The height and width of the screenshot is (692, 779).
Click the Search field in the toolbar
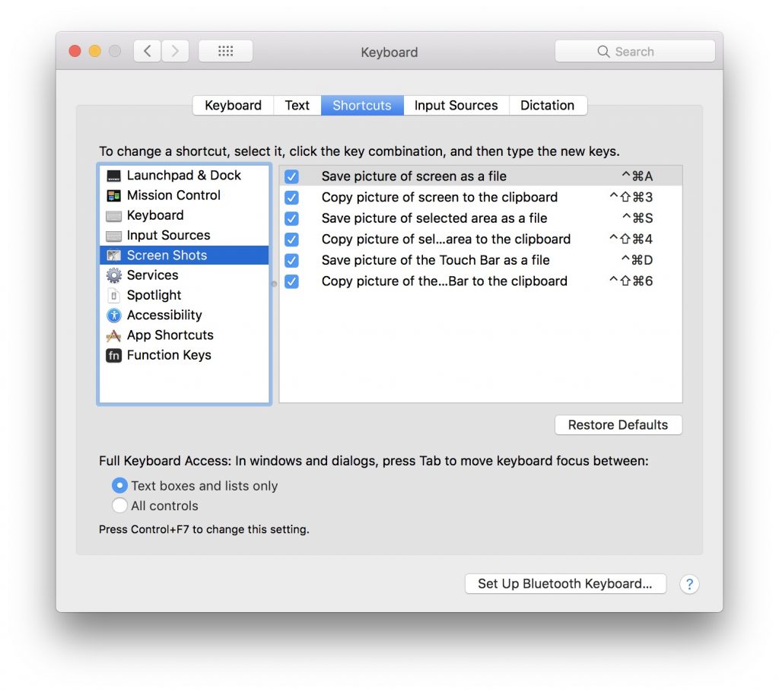click(635, 52)
